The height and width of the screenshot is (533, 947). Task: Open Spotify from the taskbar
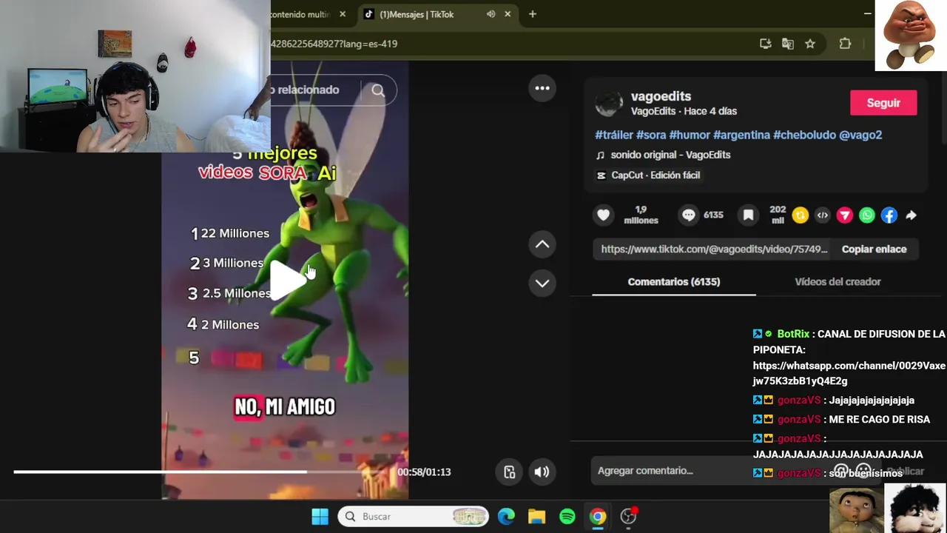[567, 517]
